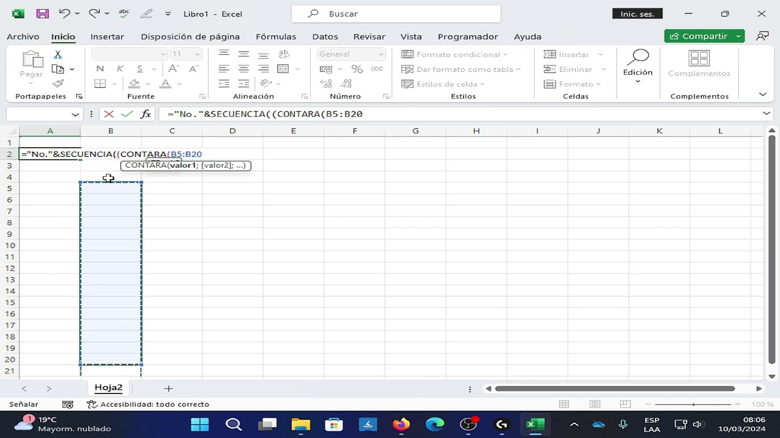Toggle top vertical alignment
The height and width of the screenshot is (438, 780).
tap(224, 54)
